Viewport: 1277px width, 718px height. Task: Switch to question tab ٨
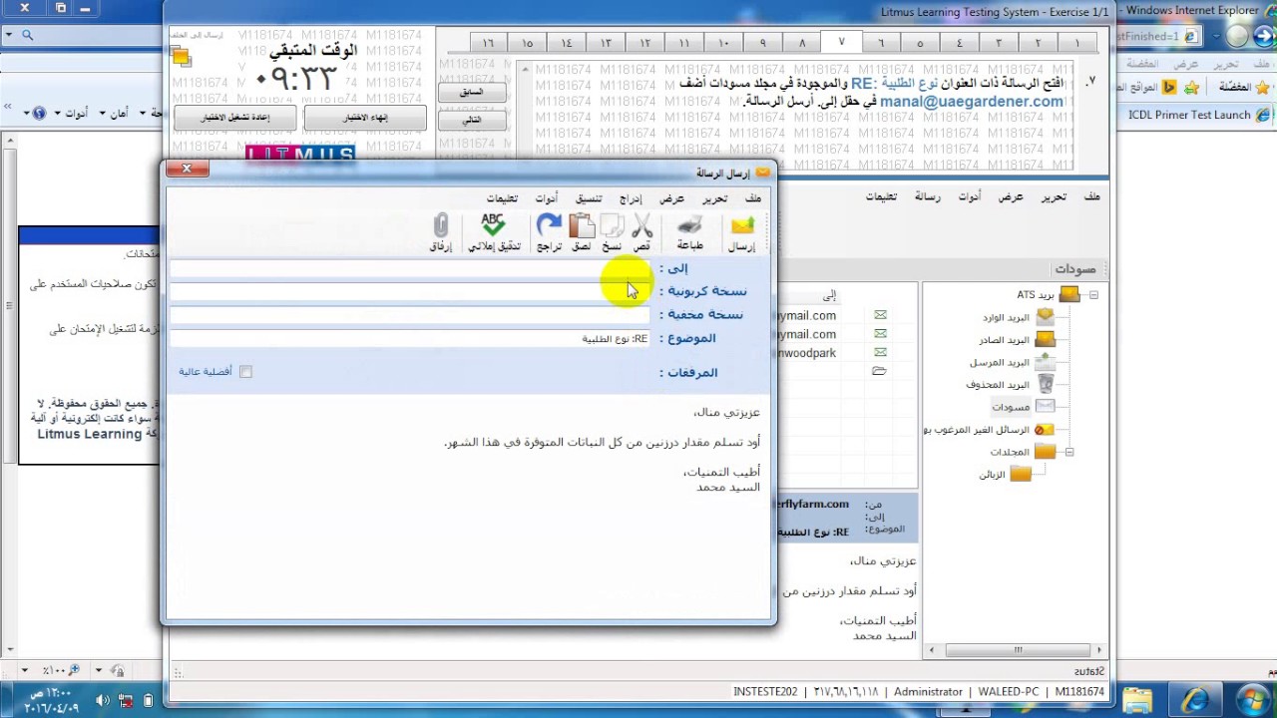[x=802, y=43]
